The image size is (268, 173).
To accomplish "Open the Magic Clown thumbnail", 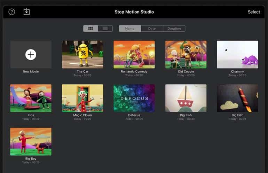I will click(82, 98).
